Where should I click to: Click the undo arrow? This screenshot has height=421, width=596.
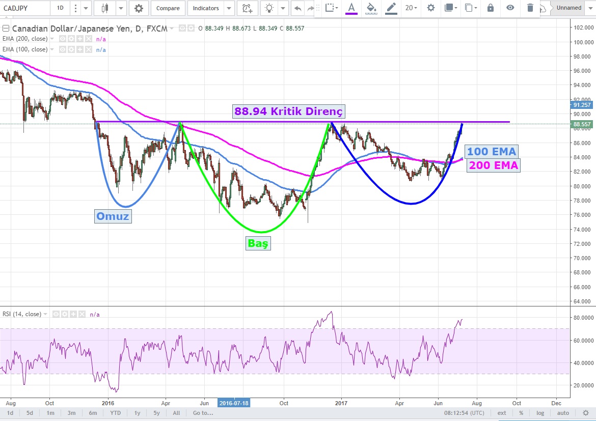coord(297,8)
